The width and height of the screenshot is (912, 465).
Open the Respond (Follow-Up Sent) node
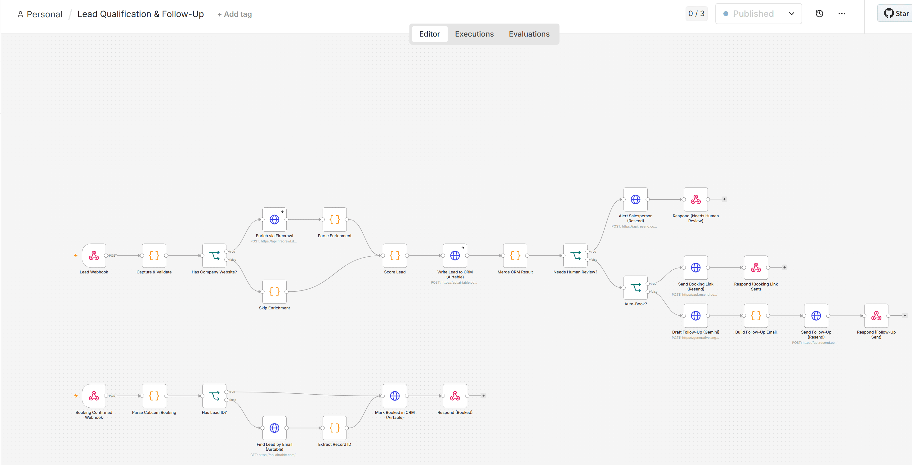click(876, 315)
